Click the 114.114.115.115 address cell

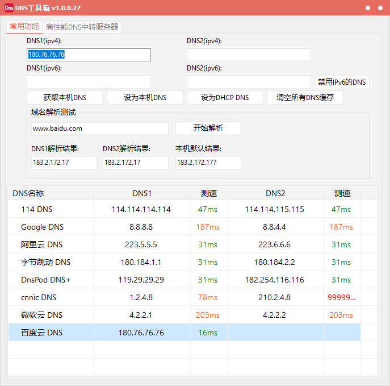point(275,209)
